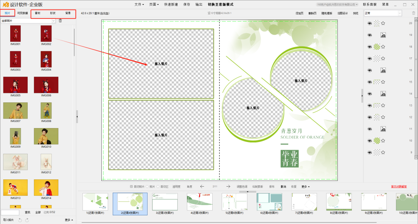Select photo-frame icon of layer 11
This screenshot has height=224, width=418.
click(x=383, y=129)
